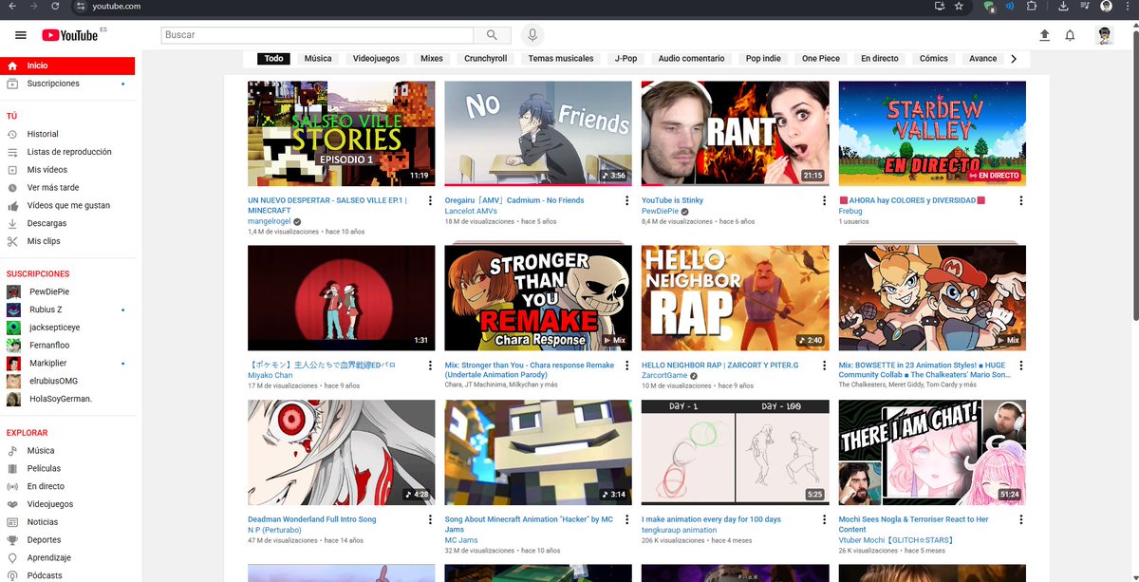Screen dimensions: 1139x582
Task: Open more options for No Friends video
Action: [626, 201]
